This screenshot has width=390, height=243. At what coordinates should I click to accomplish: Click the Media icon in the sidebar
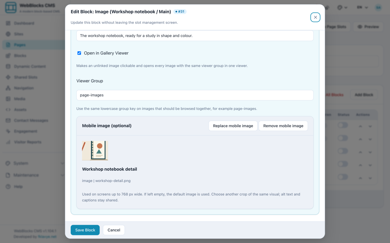[x=8, y=99]
